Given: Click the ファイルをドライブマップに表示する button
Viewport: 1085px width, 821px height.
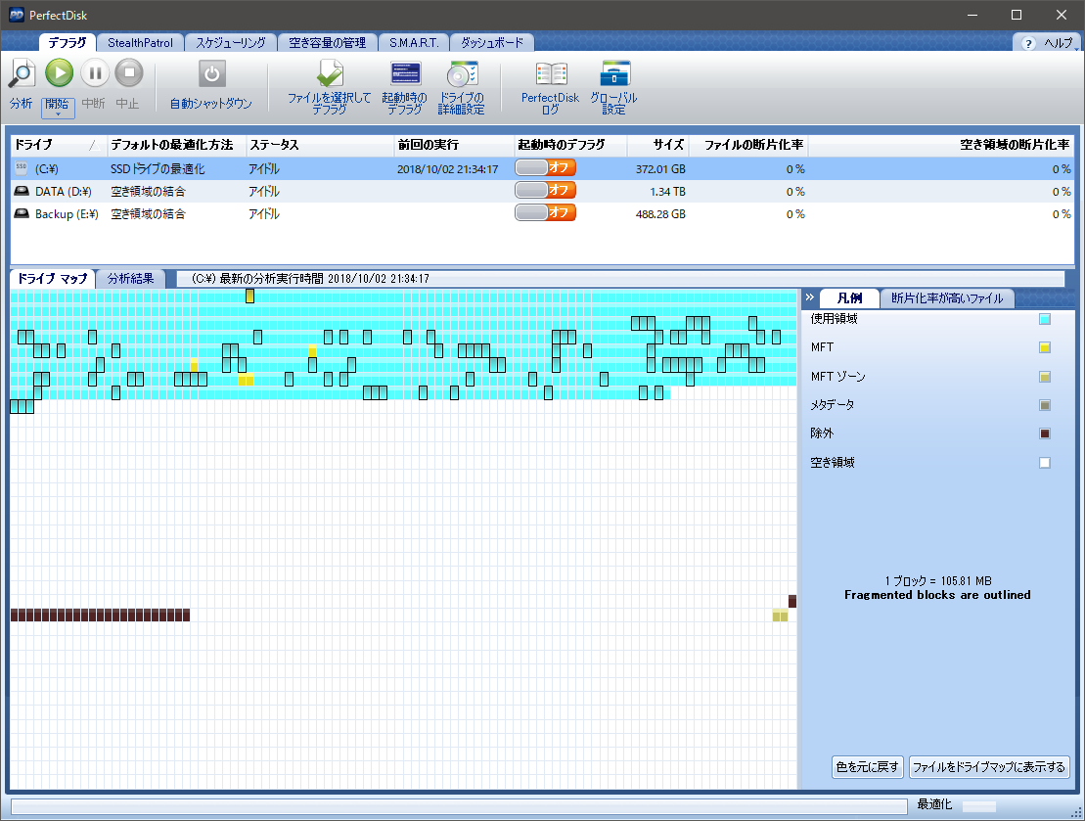Looking at the screenshot, I should pos(989,766).
